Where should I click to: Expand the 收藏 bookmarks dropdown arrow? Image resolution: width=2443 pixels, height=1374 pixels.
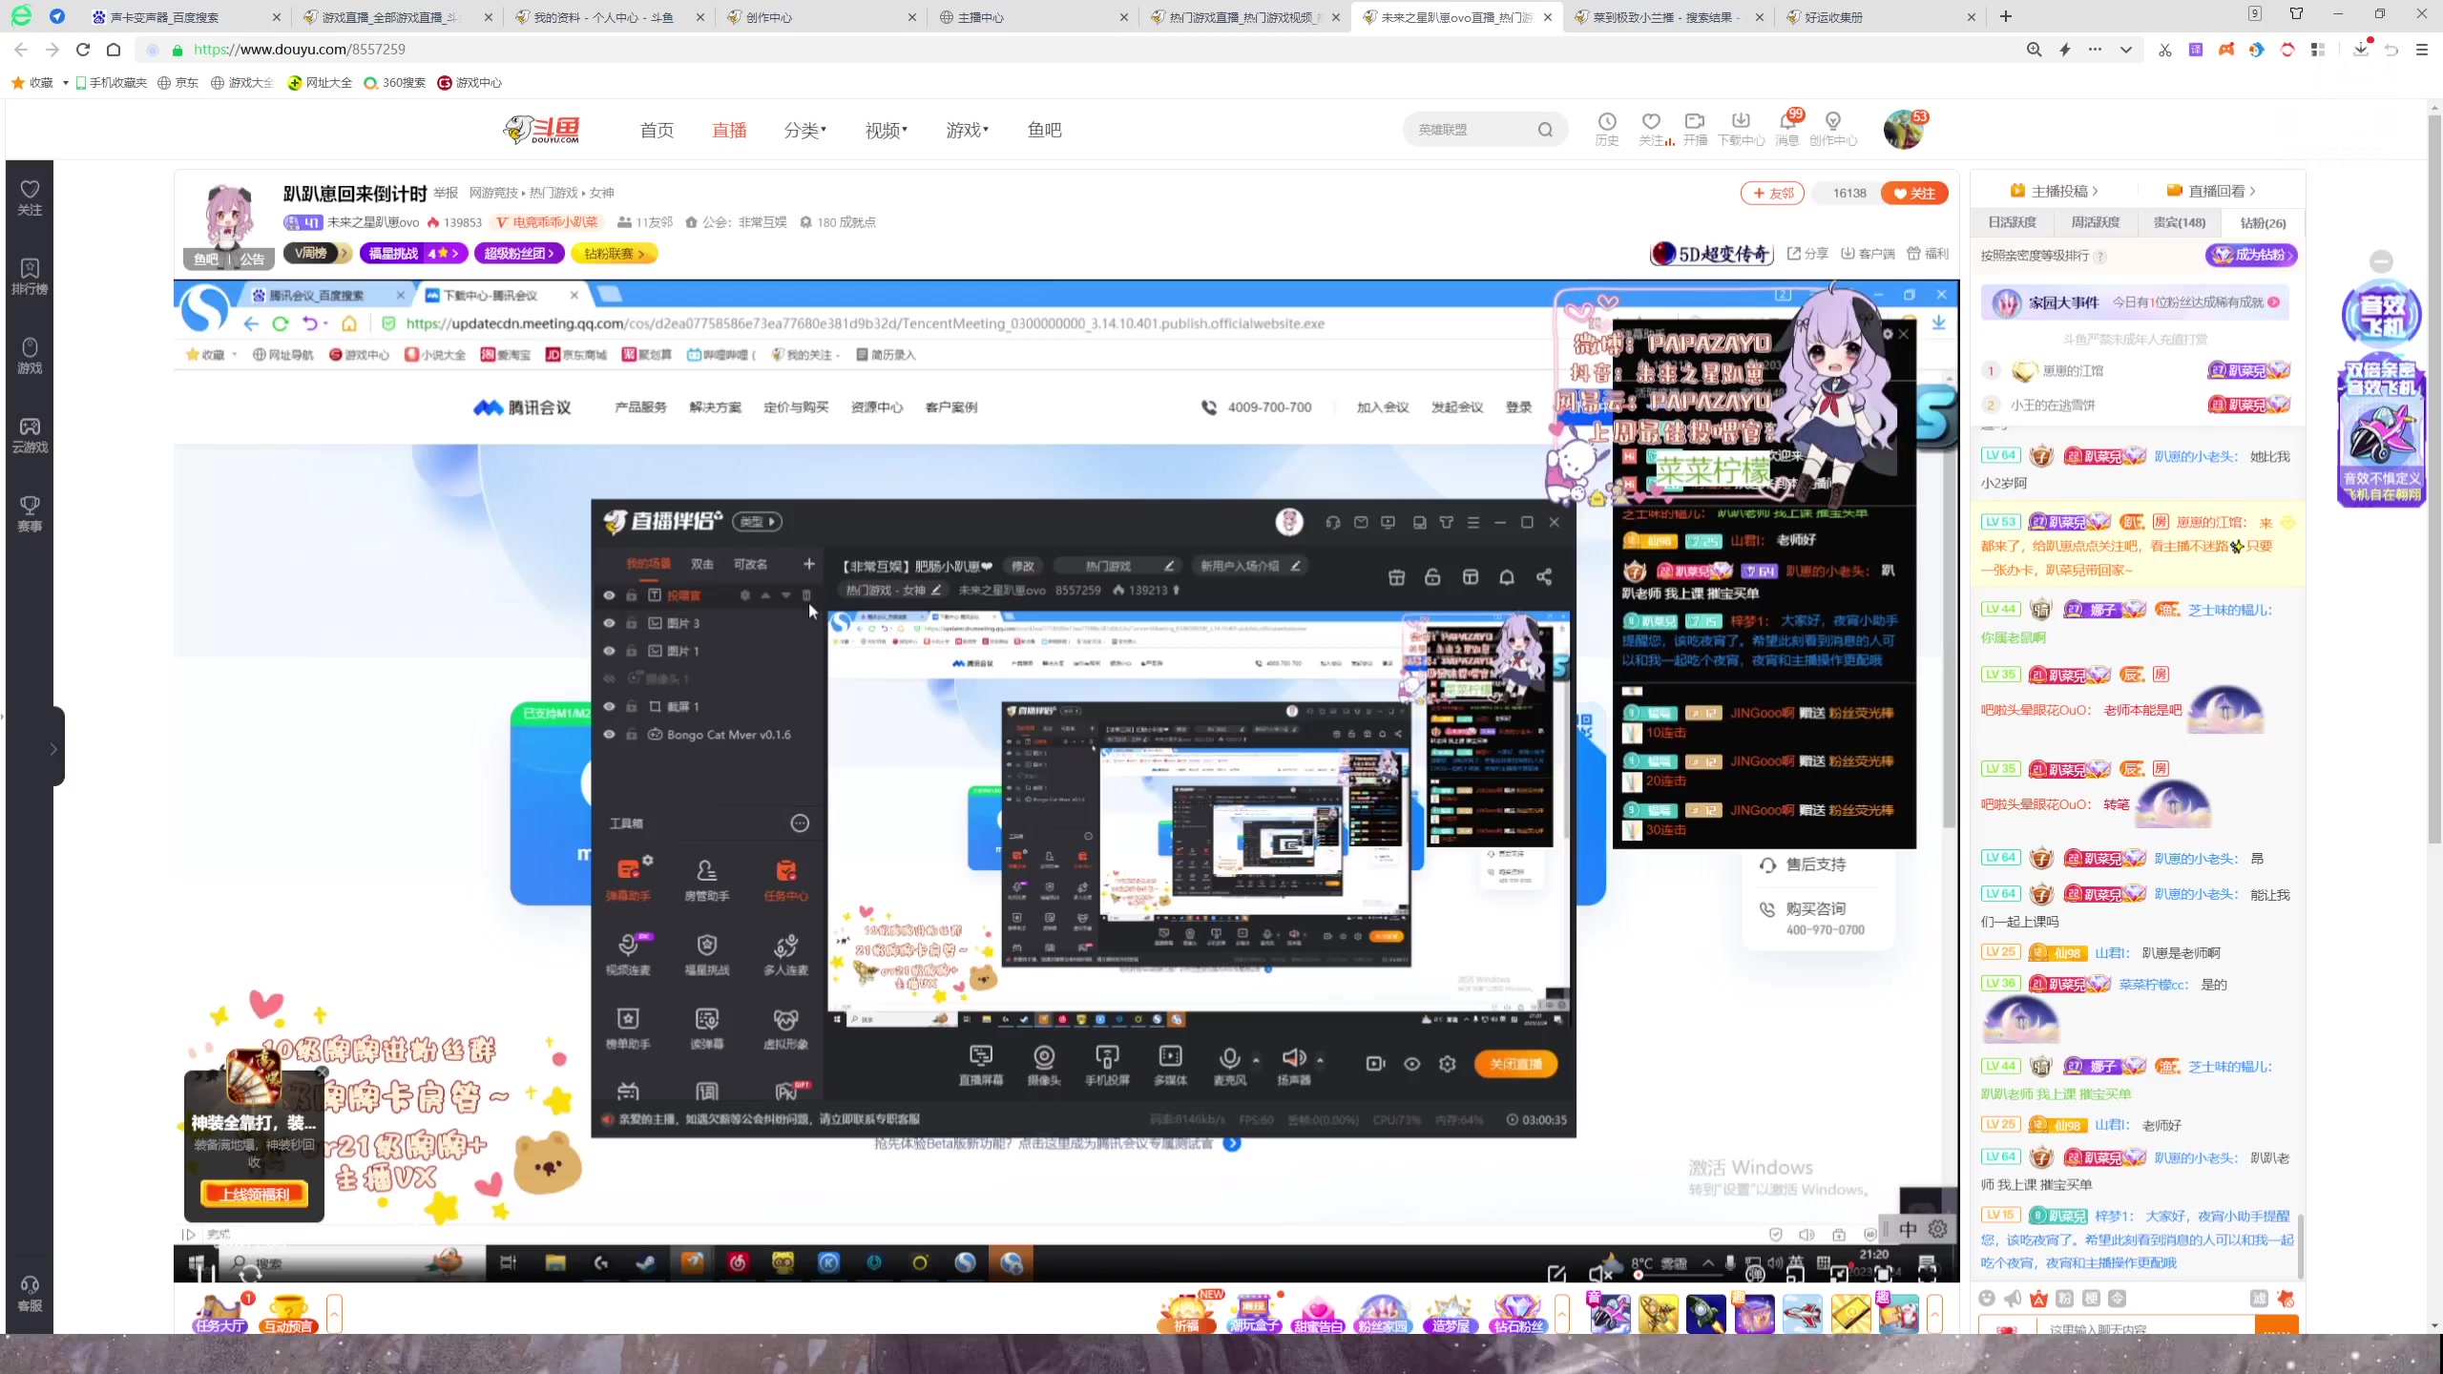[x=65, y=83]
